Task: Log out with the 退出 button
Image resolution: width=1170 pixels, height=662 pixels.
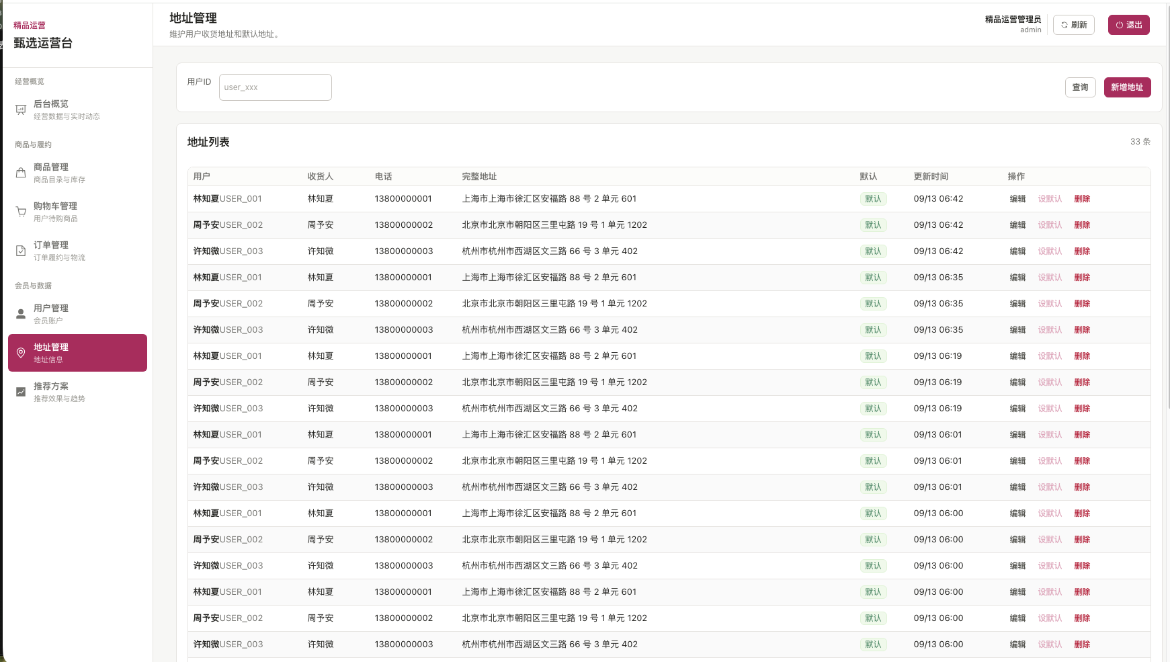Action: click(1129, 25)
